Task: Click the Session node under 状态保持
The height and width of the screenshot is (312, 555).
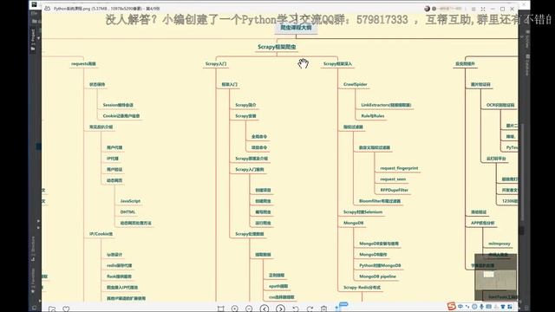Action: click(118, 105)
